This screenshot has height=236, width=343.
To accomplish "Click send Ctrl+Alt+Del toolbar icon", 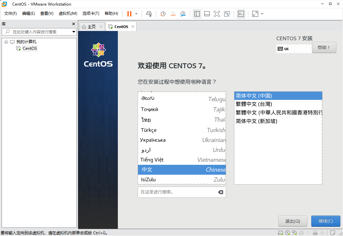I will (x=149, y=14).
